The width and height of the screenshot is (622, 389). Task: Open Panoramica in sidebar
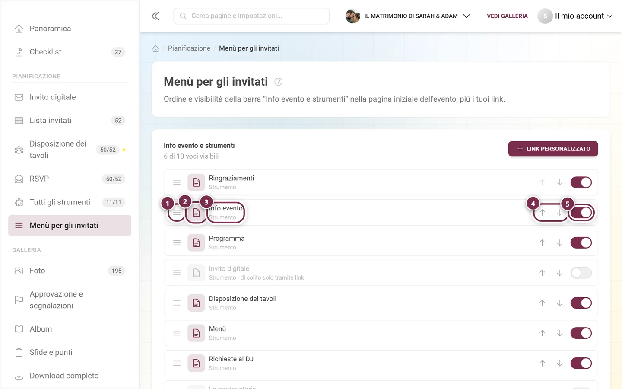(70, 29)
